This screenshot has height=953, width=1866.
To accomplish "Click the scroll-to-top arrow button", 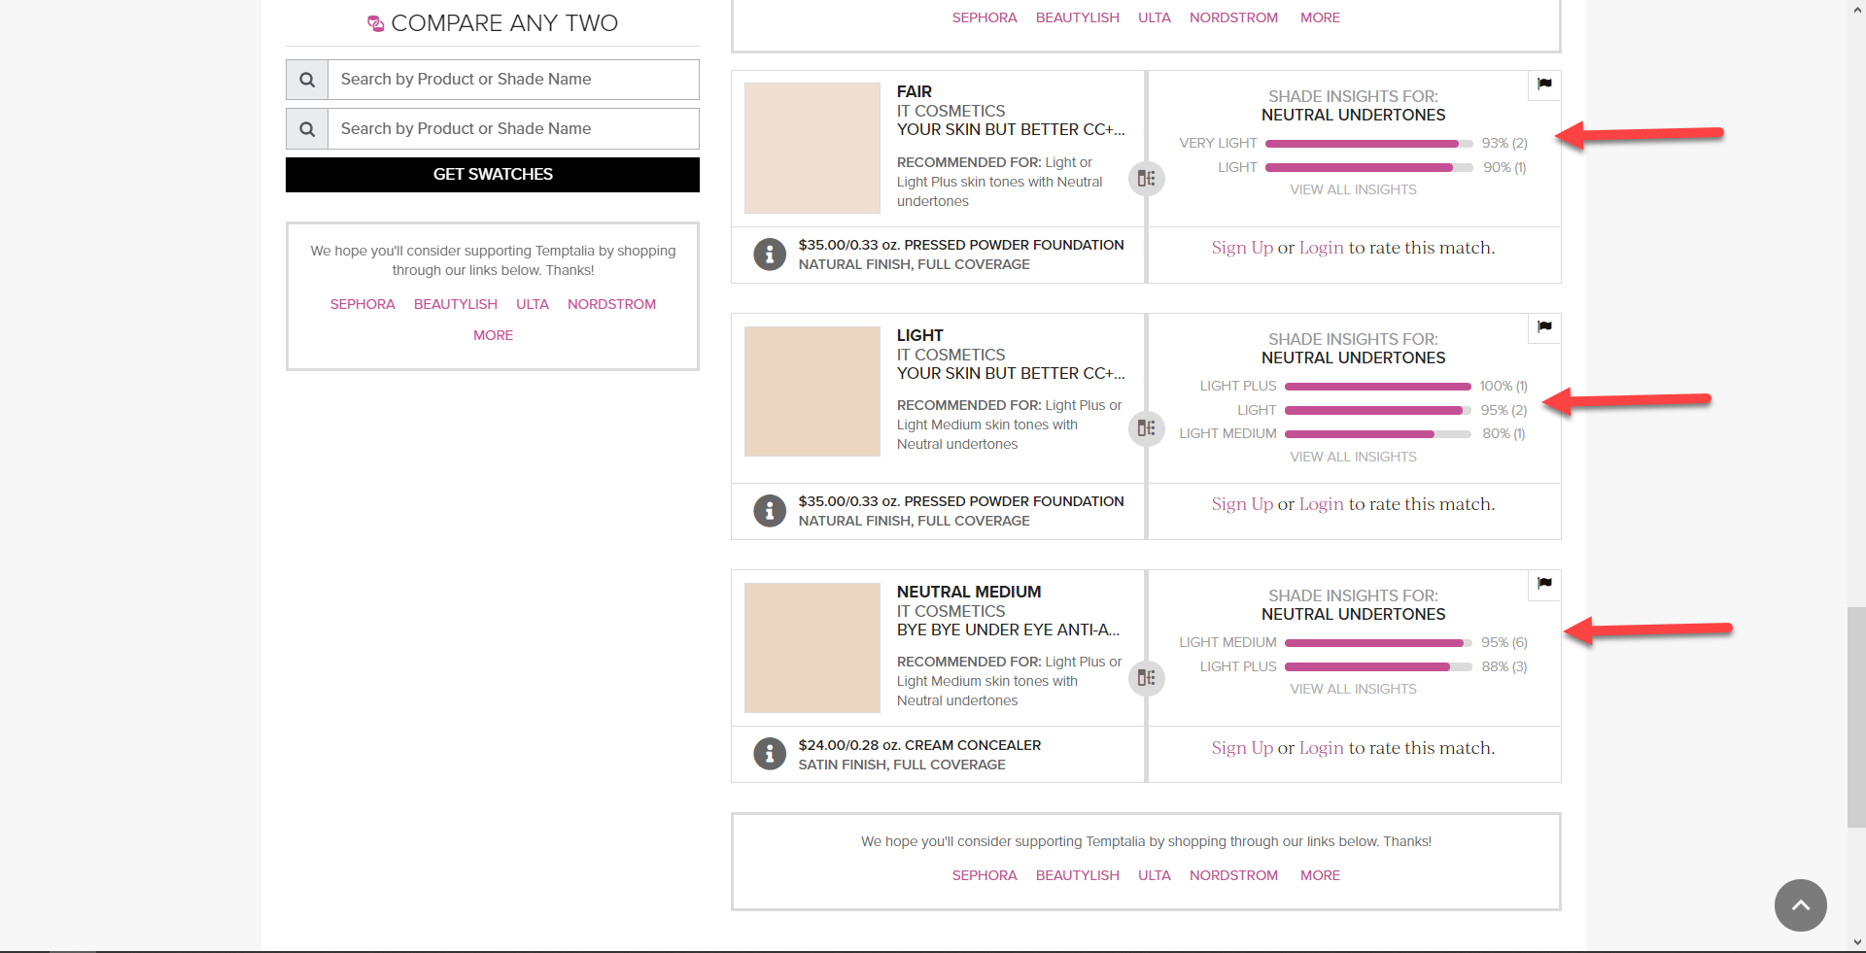I will (1799, 905).
